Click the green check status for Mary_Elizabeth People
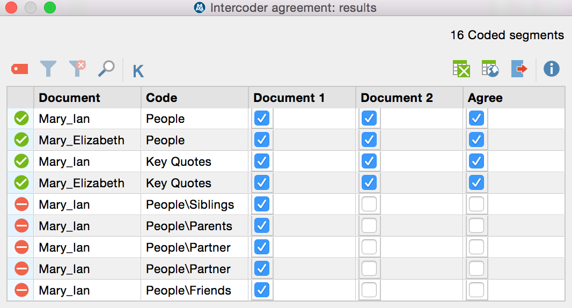This screenshot has width=572, height=308. tap(21, 140)
